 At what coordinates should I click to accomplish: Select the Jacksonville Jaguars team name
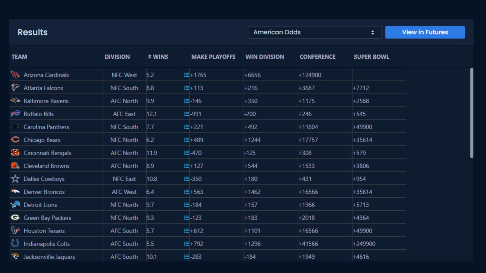(49, 257)
